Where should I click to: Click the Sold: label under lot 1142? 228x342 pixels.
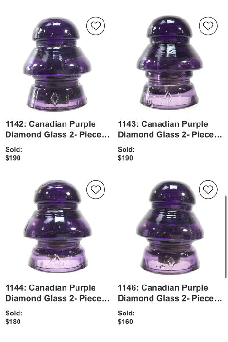point(14,150)
